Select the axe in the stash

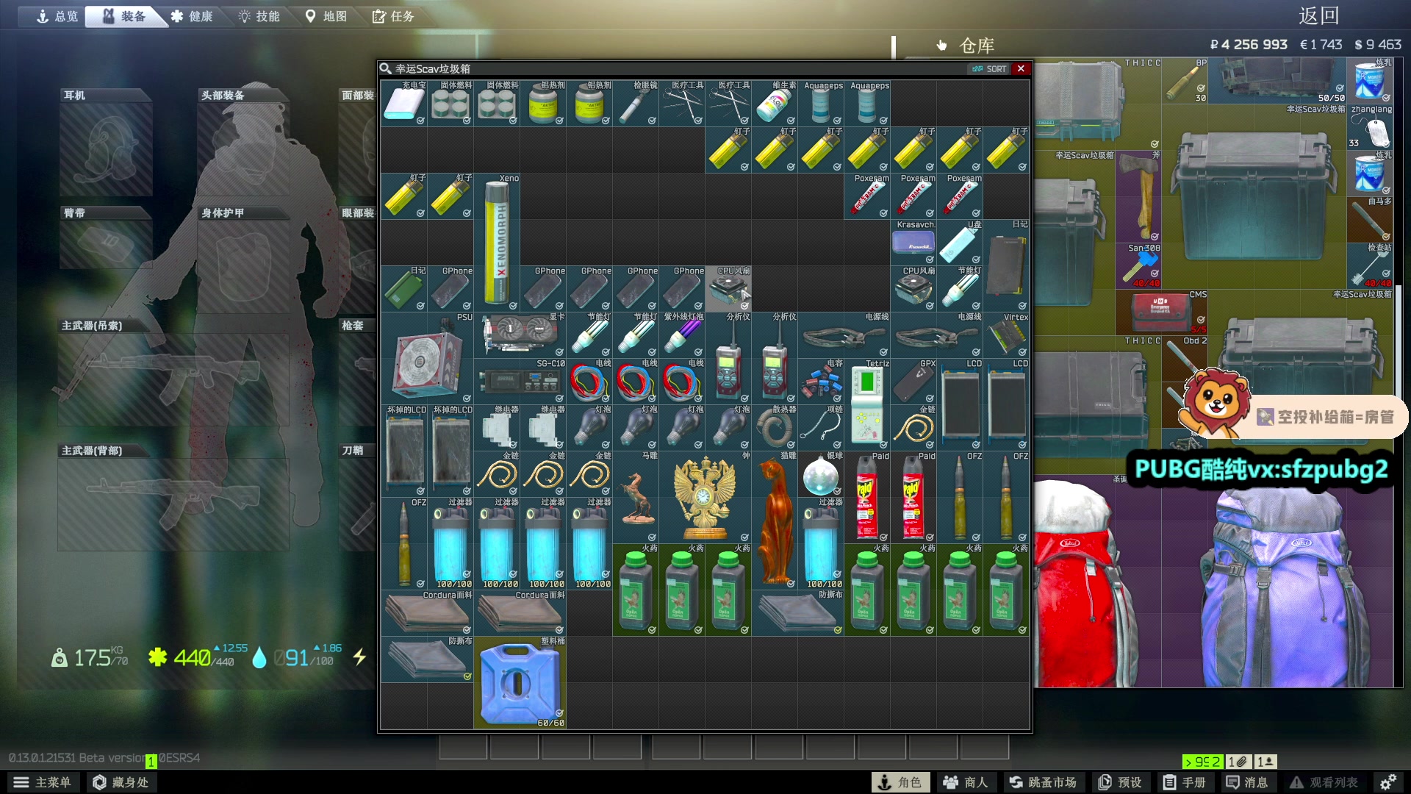pyautogui.click(x=1139, y=196)
